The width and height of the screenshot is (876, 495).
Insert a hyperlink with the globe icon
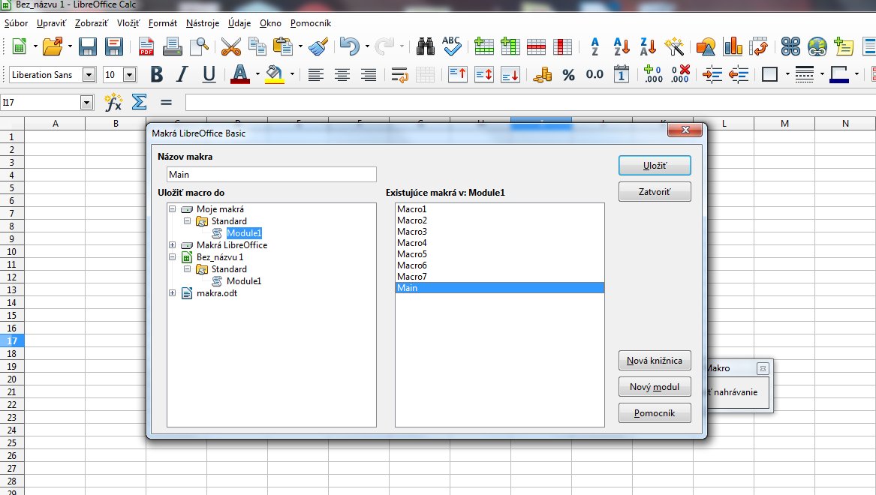click(x=817, y=46)
